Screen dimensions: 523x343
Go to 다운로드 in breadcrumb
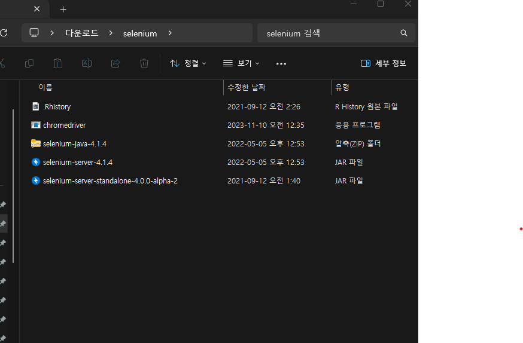tap(82, 33)
